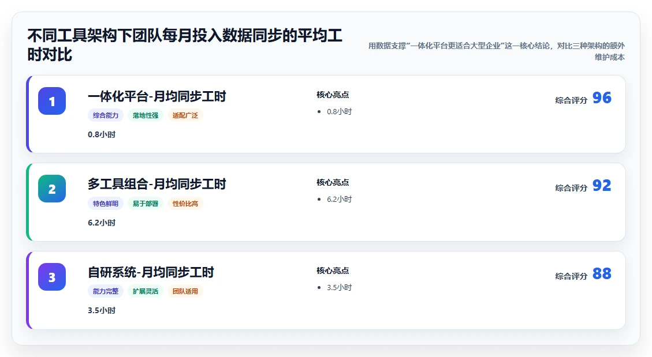
Task: Select the 落地性强 tag
Action: click(146, 115)
